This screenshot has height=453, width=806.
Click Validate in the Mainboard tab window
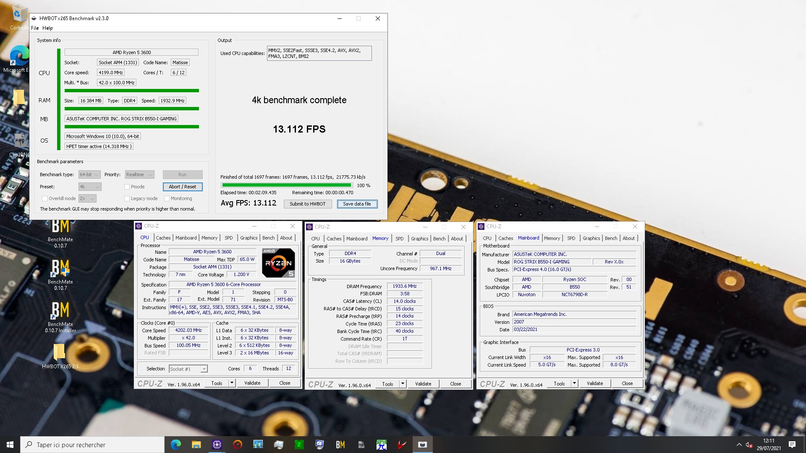pos(595,383)
